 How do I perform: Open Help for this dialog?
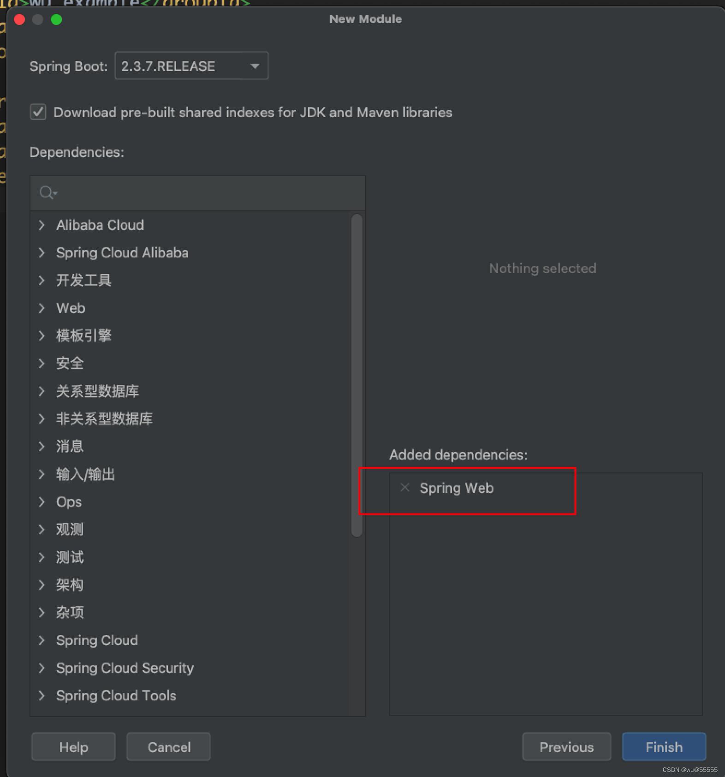tap(73, 747)
